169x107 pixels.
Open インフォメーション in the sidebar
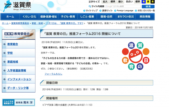pos(19,79)
